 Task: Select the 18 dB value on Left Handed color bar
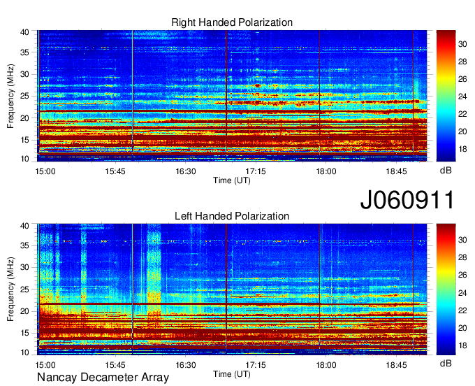(462, 345)
